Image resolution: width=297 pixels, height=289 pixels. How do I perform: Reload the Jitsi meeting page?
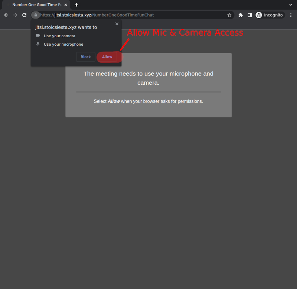click(x=25, y=15)
